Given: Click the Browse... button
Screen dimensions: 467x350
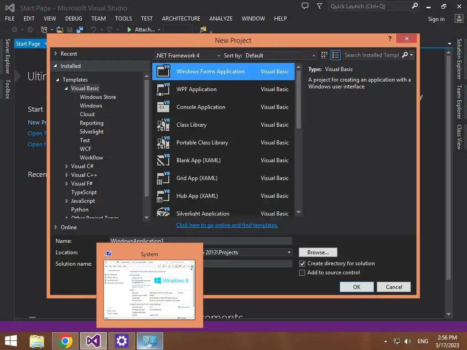Looking at the screenshot, I should pyautogui.click(x=318, y=252).
